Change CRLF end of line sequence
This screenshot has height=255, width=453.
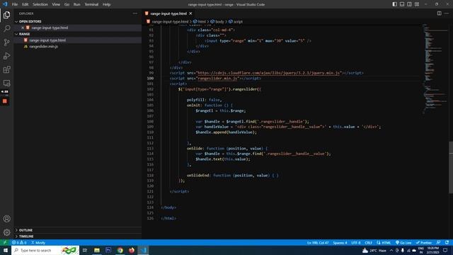(x=368, y=242)
